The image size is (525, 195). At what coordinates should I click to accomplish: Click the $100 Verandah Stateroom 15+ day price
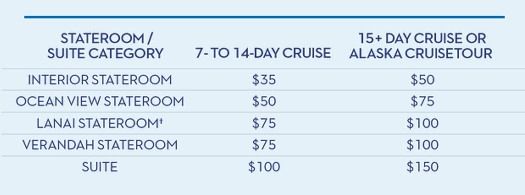pyautogui.click(x=422, y=145)
